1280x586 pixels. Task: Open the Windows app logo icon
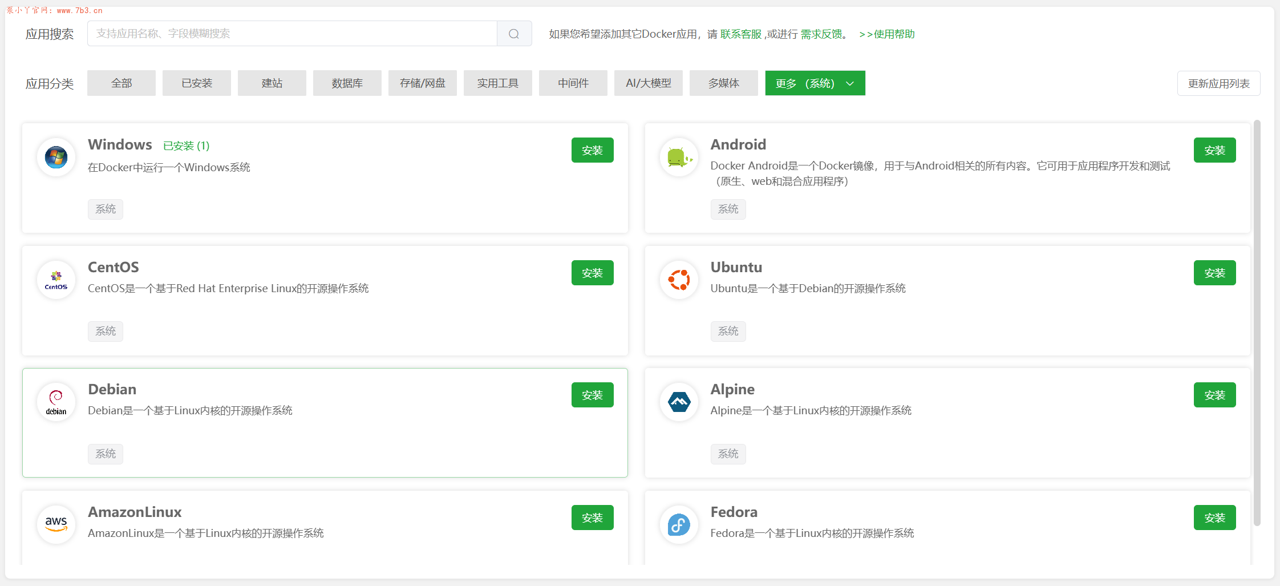tap(56, 157)
